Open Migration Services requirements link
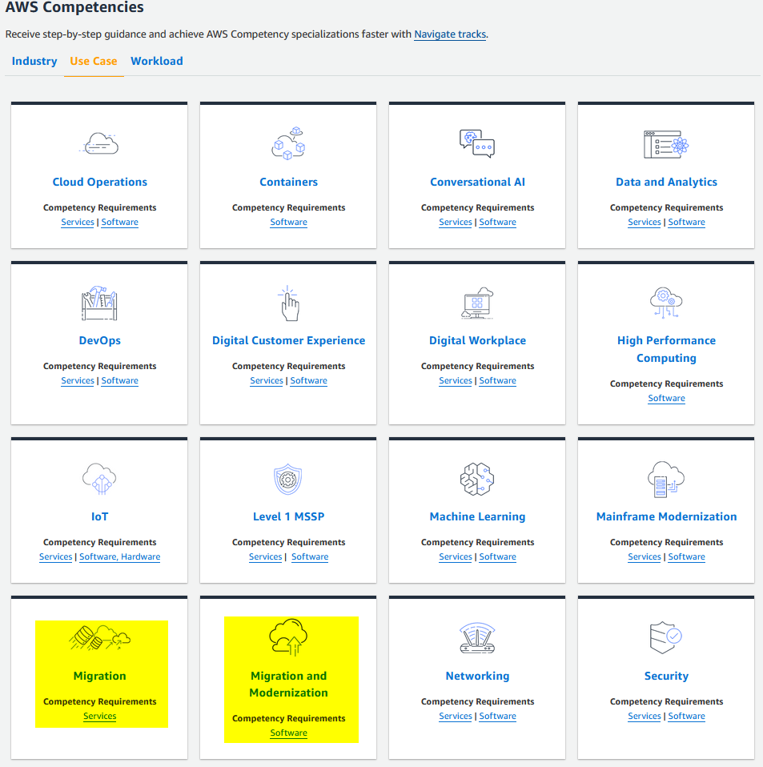 click(100, 716)
